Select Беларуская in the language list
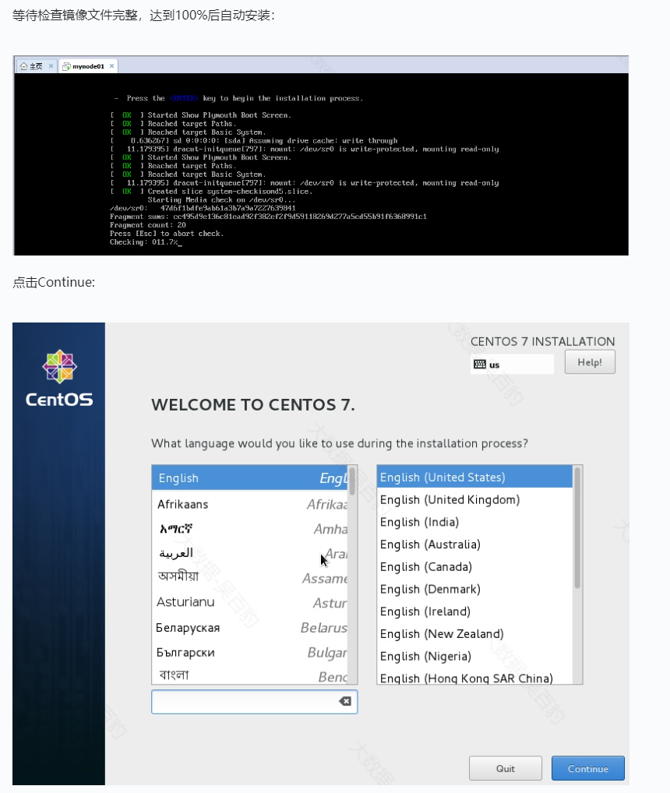 click(x=250, y=628)
